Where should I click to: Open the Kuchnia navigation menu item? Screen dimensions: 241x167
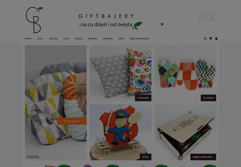pyautogui.click(x=92, y=39)
